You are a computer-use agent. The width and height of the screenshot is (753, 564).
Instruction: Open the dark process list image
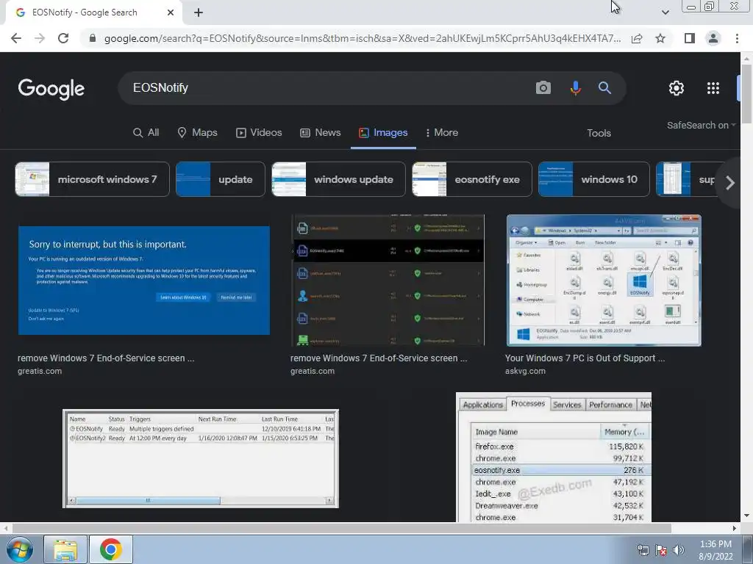tap(388, 281)
